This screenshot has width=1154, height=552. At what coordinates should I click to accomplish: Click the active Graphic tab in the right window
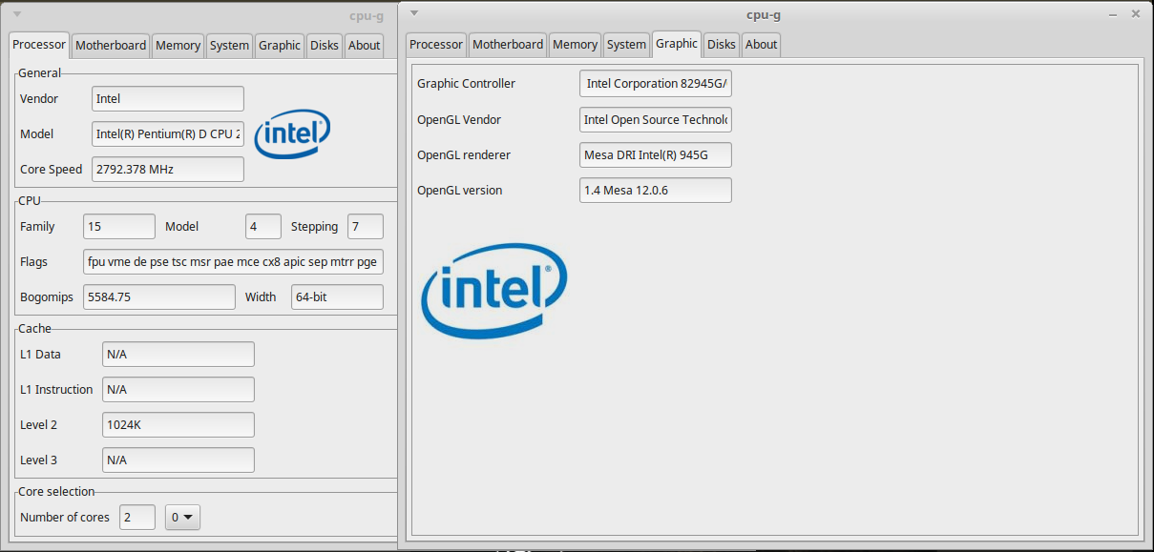coord(677,44)
